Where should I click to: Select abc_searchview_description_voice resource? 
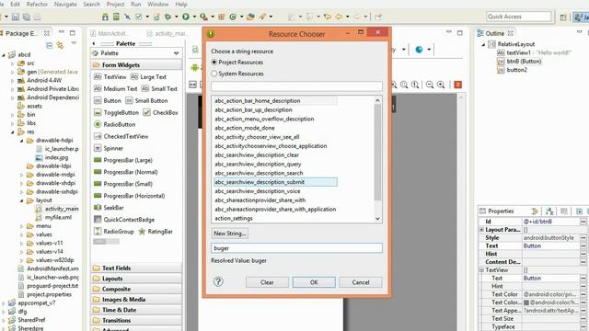(x=258, y=191)
